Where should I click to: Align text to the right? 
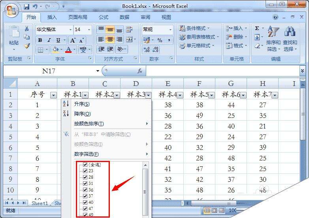pyautogui.click(x=119, y=39)
